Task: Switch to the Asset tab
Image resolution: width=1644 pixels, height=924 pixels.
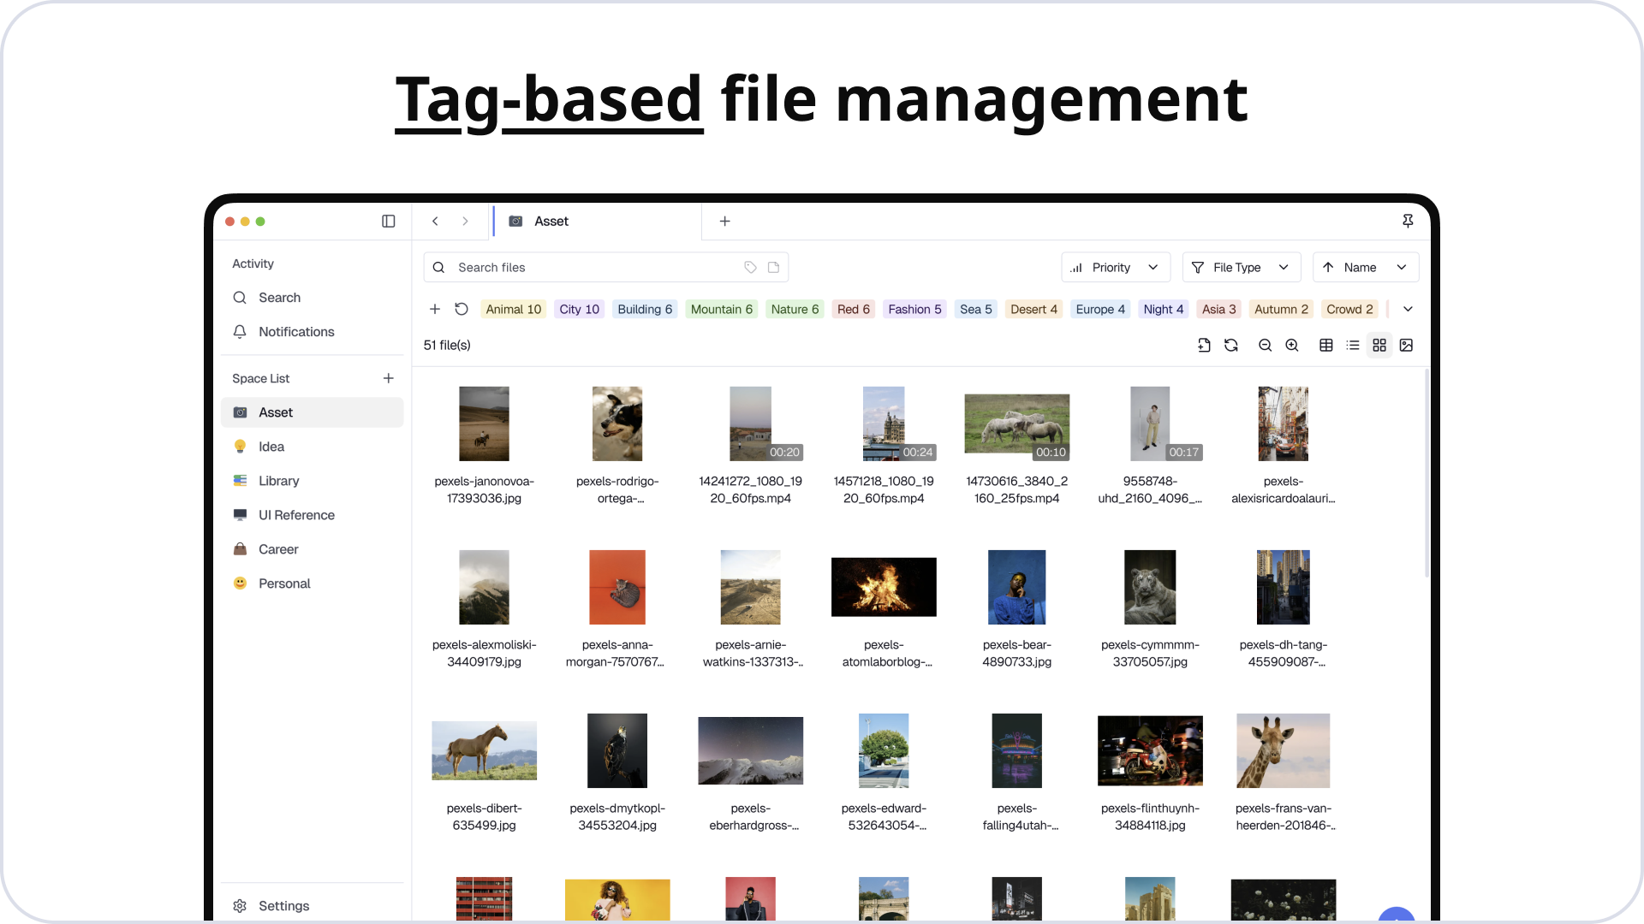Action: tap(551, 221)
